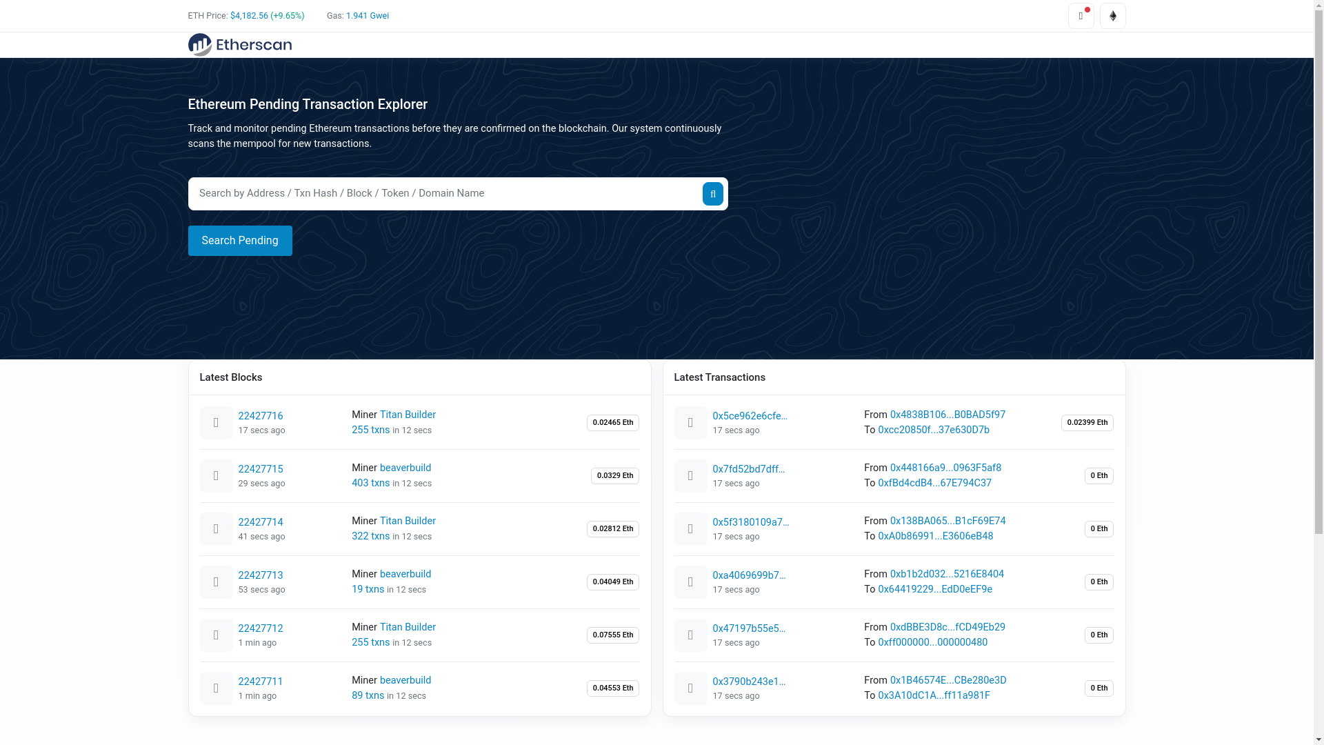The image size is (1324, 745).
Task: Open sender address 0x138BA065...B1cF69E74
Action: [947, 521]
